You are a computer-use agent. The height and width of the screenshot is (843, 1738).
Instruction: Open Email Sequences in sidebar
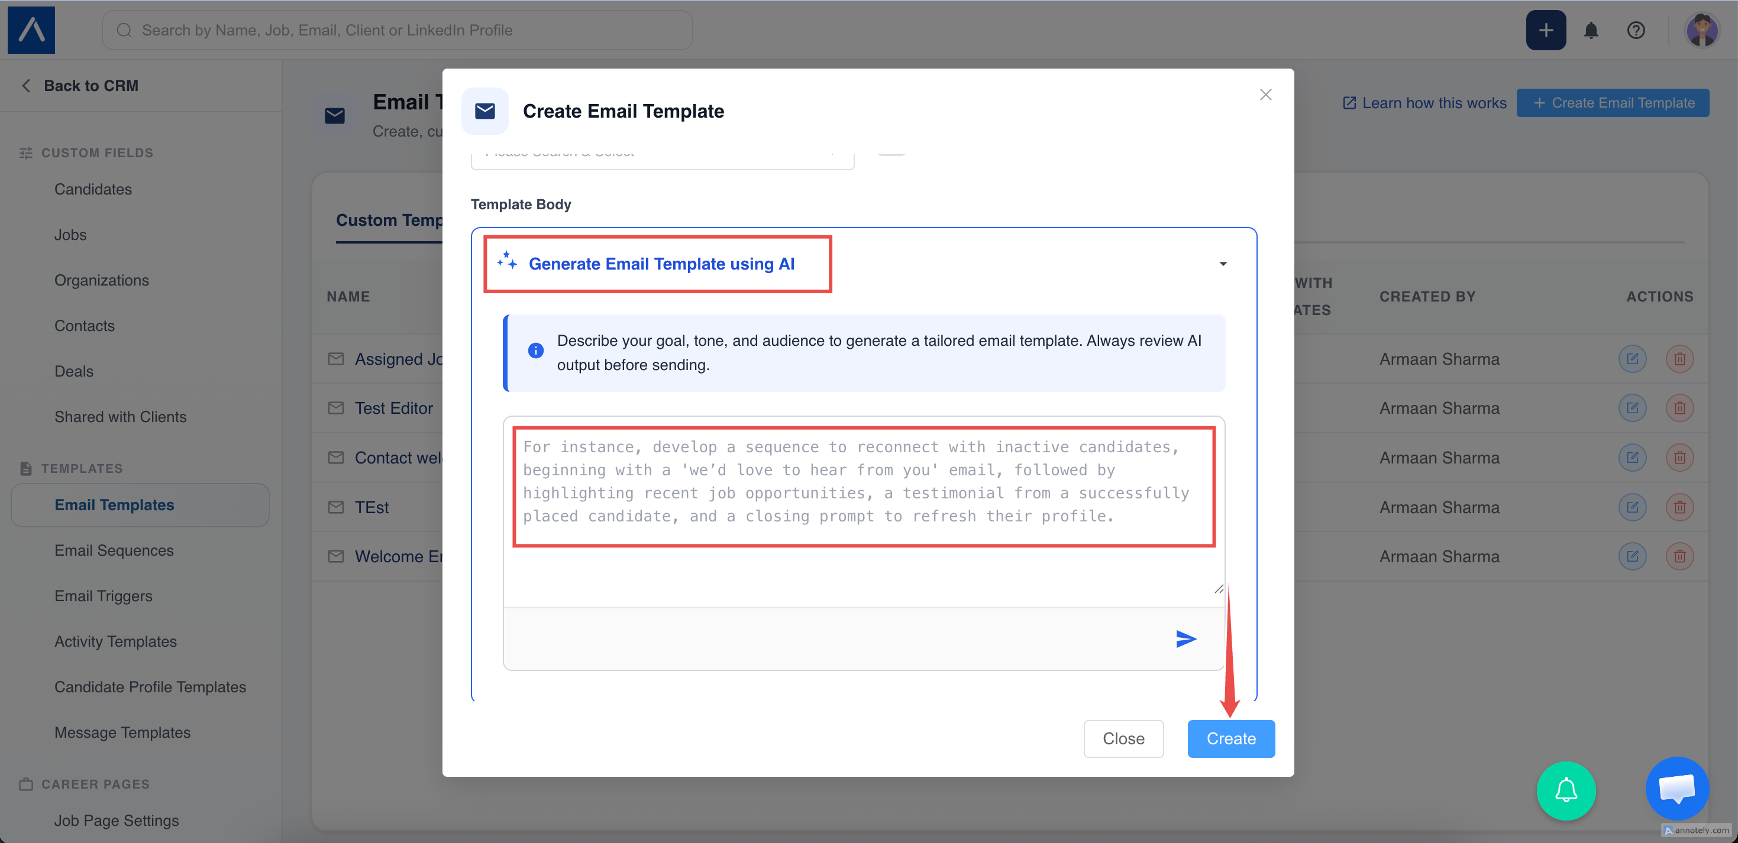click(114, 551)
